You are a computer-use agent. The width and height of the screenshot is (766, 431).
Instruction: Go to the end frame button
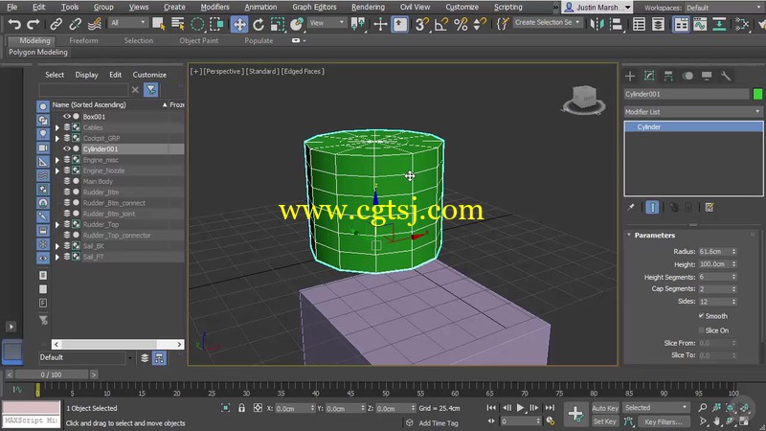coord(550,408)
